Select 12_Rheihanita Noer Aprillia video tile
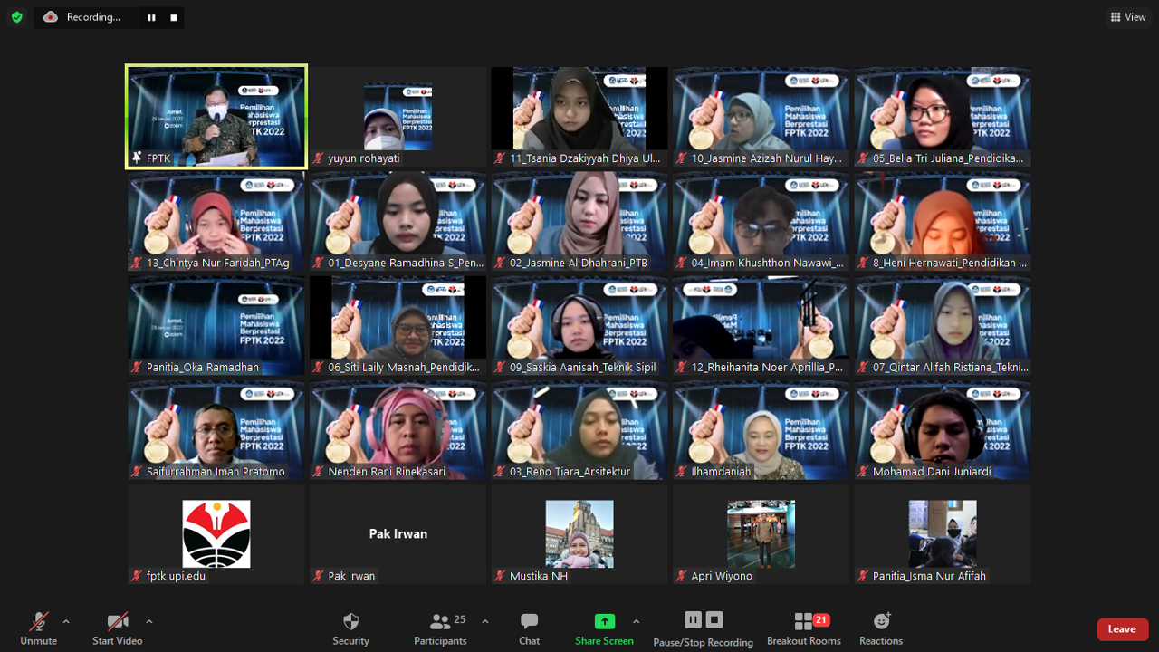 pos(761,326)
